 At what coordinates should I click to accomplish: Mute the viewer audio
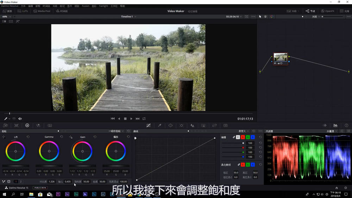click(20, 119)
